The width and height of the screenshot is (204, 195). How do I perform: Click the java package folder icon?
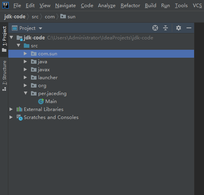(x=34, y=62)
